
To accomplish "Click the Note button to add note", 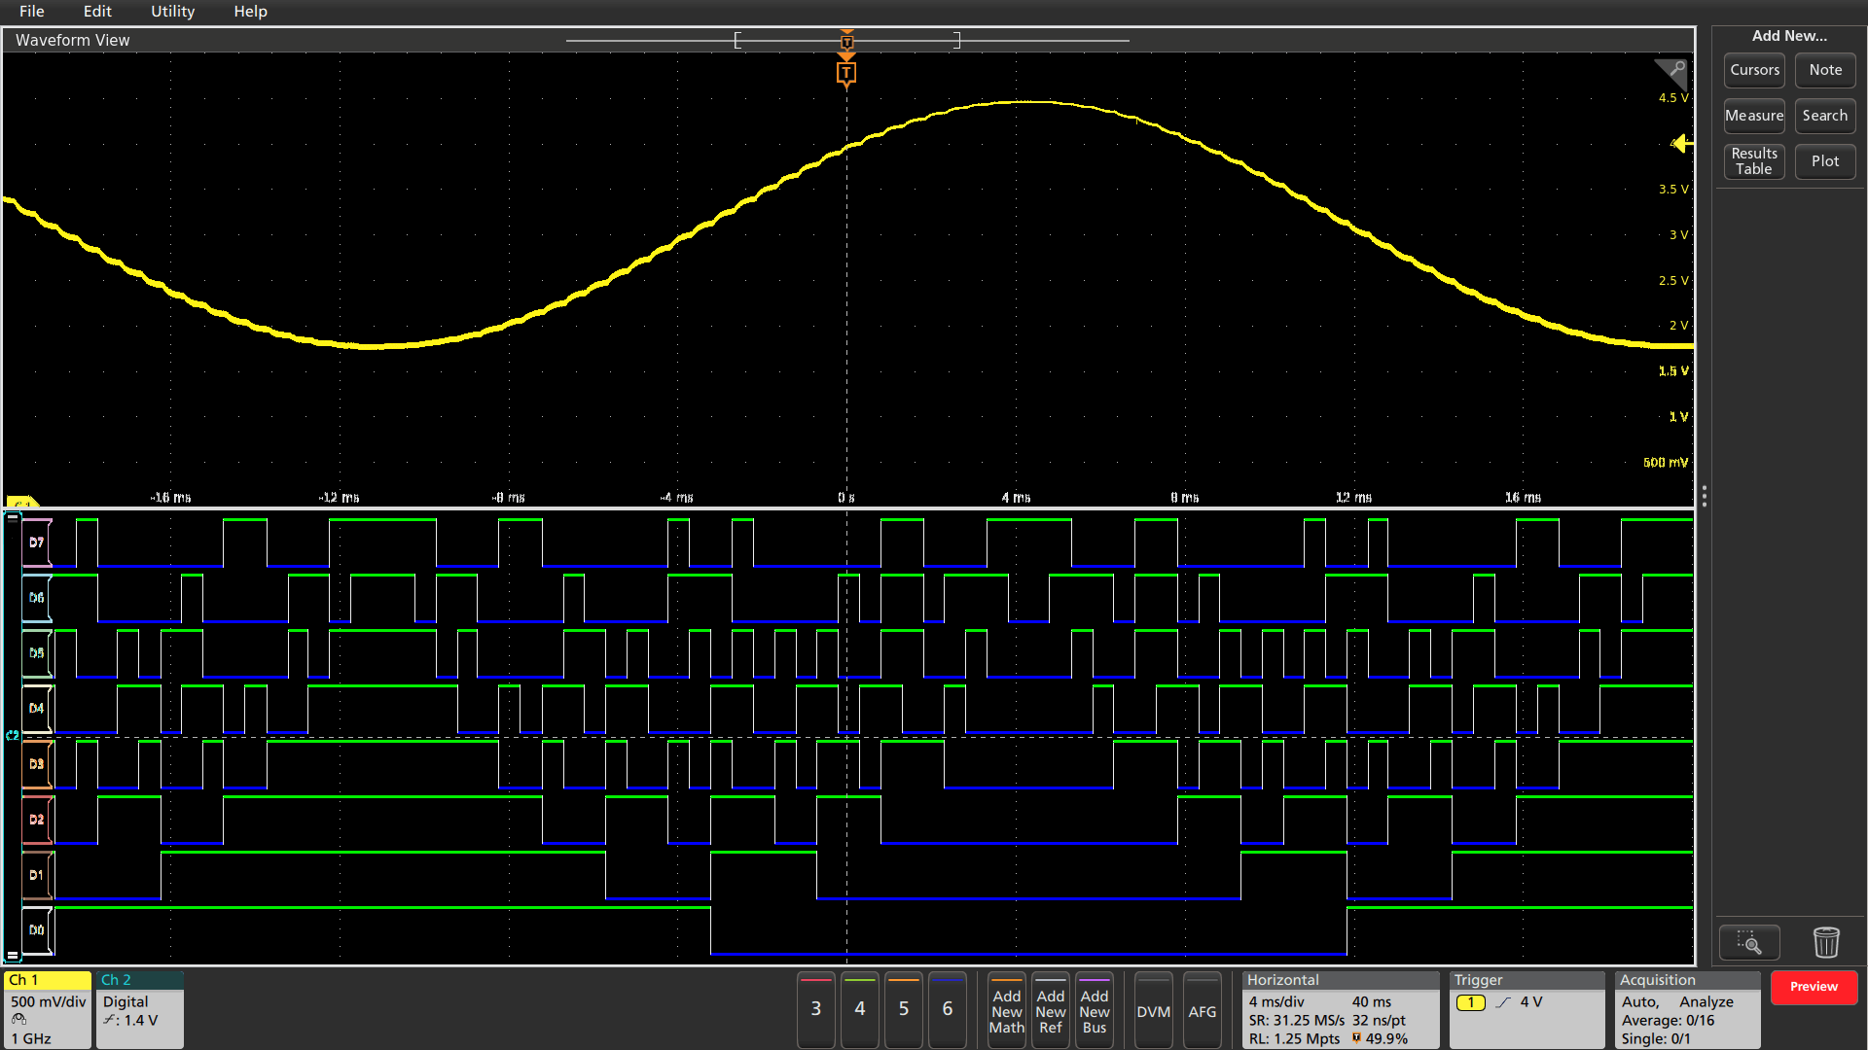I will point(1825,69).
